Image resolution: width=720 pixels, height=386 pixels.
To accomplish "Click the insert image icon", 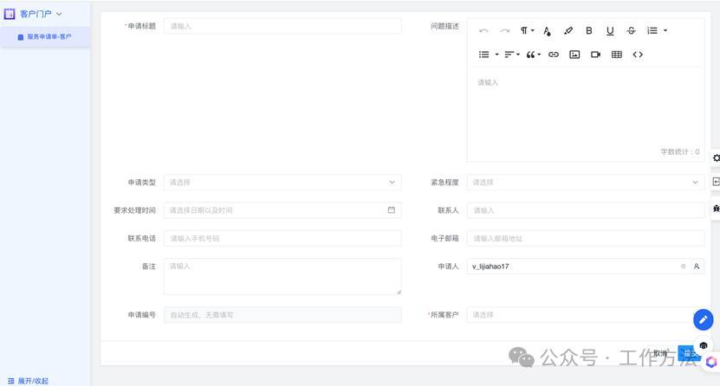I will [574, 55].
